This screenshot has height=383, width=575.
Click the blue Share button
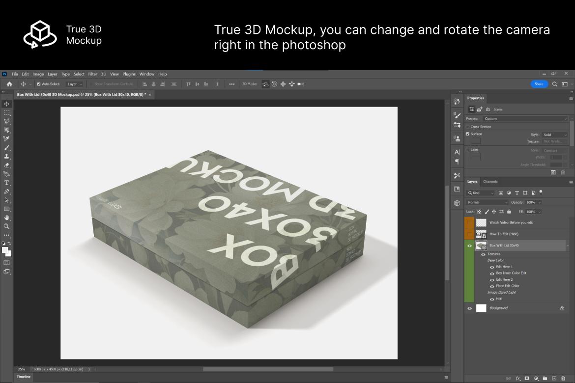coord(539,84)
